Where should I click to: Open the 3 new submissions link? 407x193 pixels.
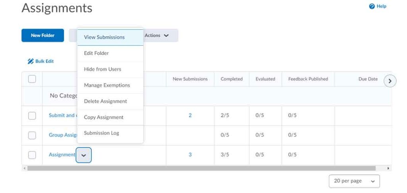(x=190, y=155)
